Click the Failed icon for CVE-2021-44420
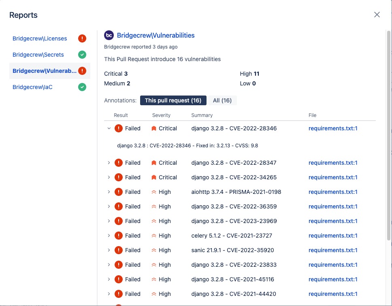This screenshot has width=392, height=306. [119, 294]
